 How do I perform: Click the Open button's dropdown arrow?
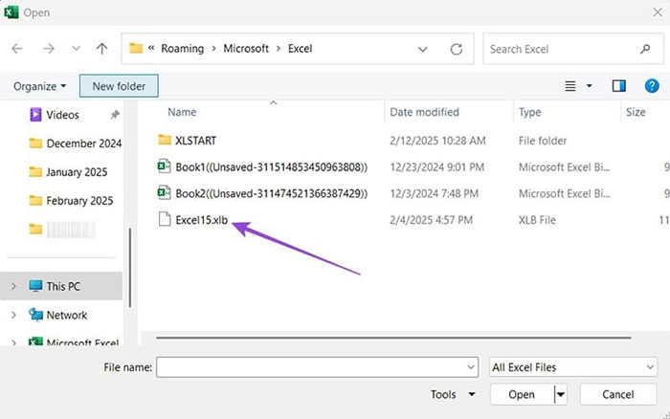[560, 394]
